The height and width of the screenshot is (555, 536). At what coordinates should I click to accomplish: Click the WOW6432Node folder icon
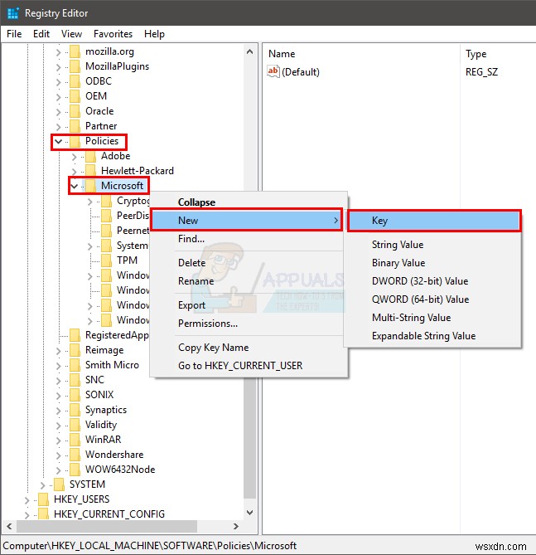(x=75, y=470)
